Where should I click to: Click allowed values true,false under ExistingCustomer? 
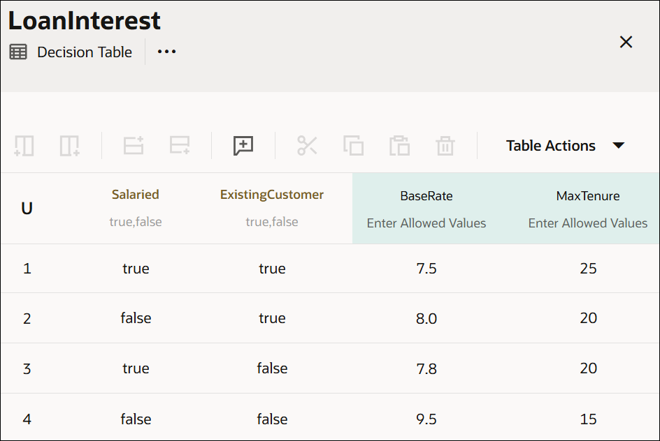coord(272,222)
